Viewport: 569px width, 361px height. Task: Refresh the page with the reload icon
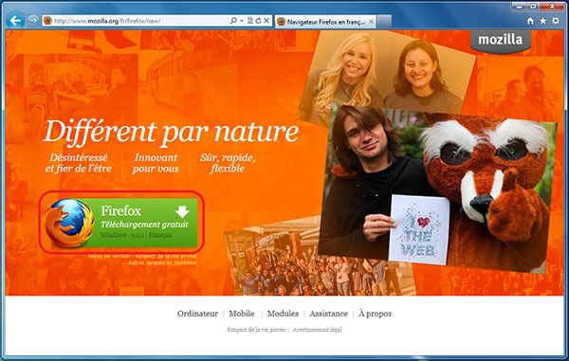coord(258,21)
